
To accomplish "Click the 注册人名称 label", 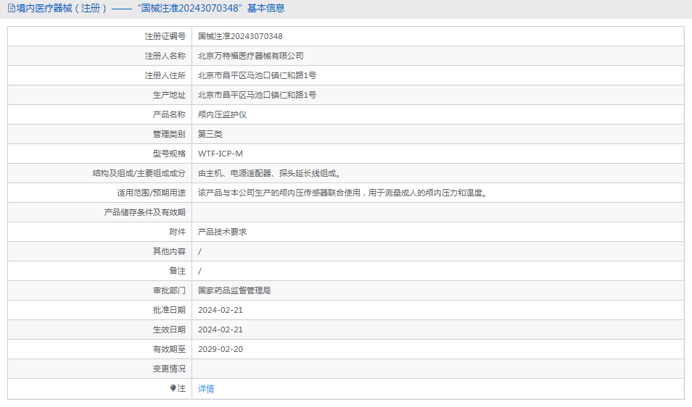I will (165, 56).
